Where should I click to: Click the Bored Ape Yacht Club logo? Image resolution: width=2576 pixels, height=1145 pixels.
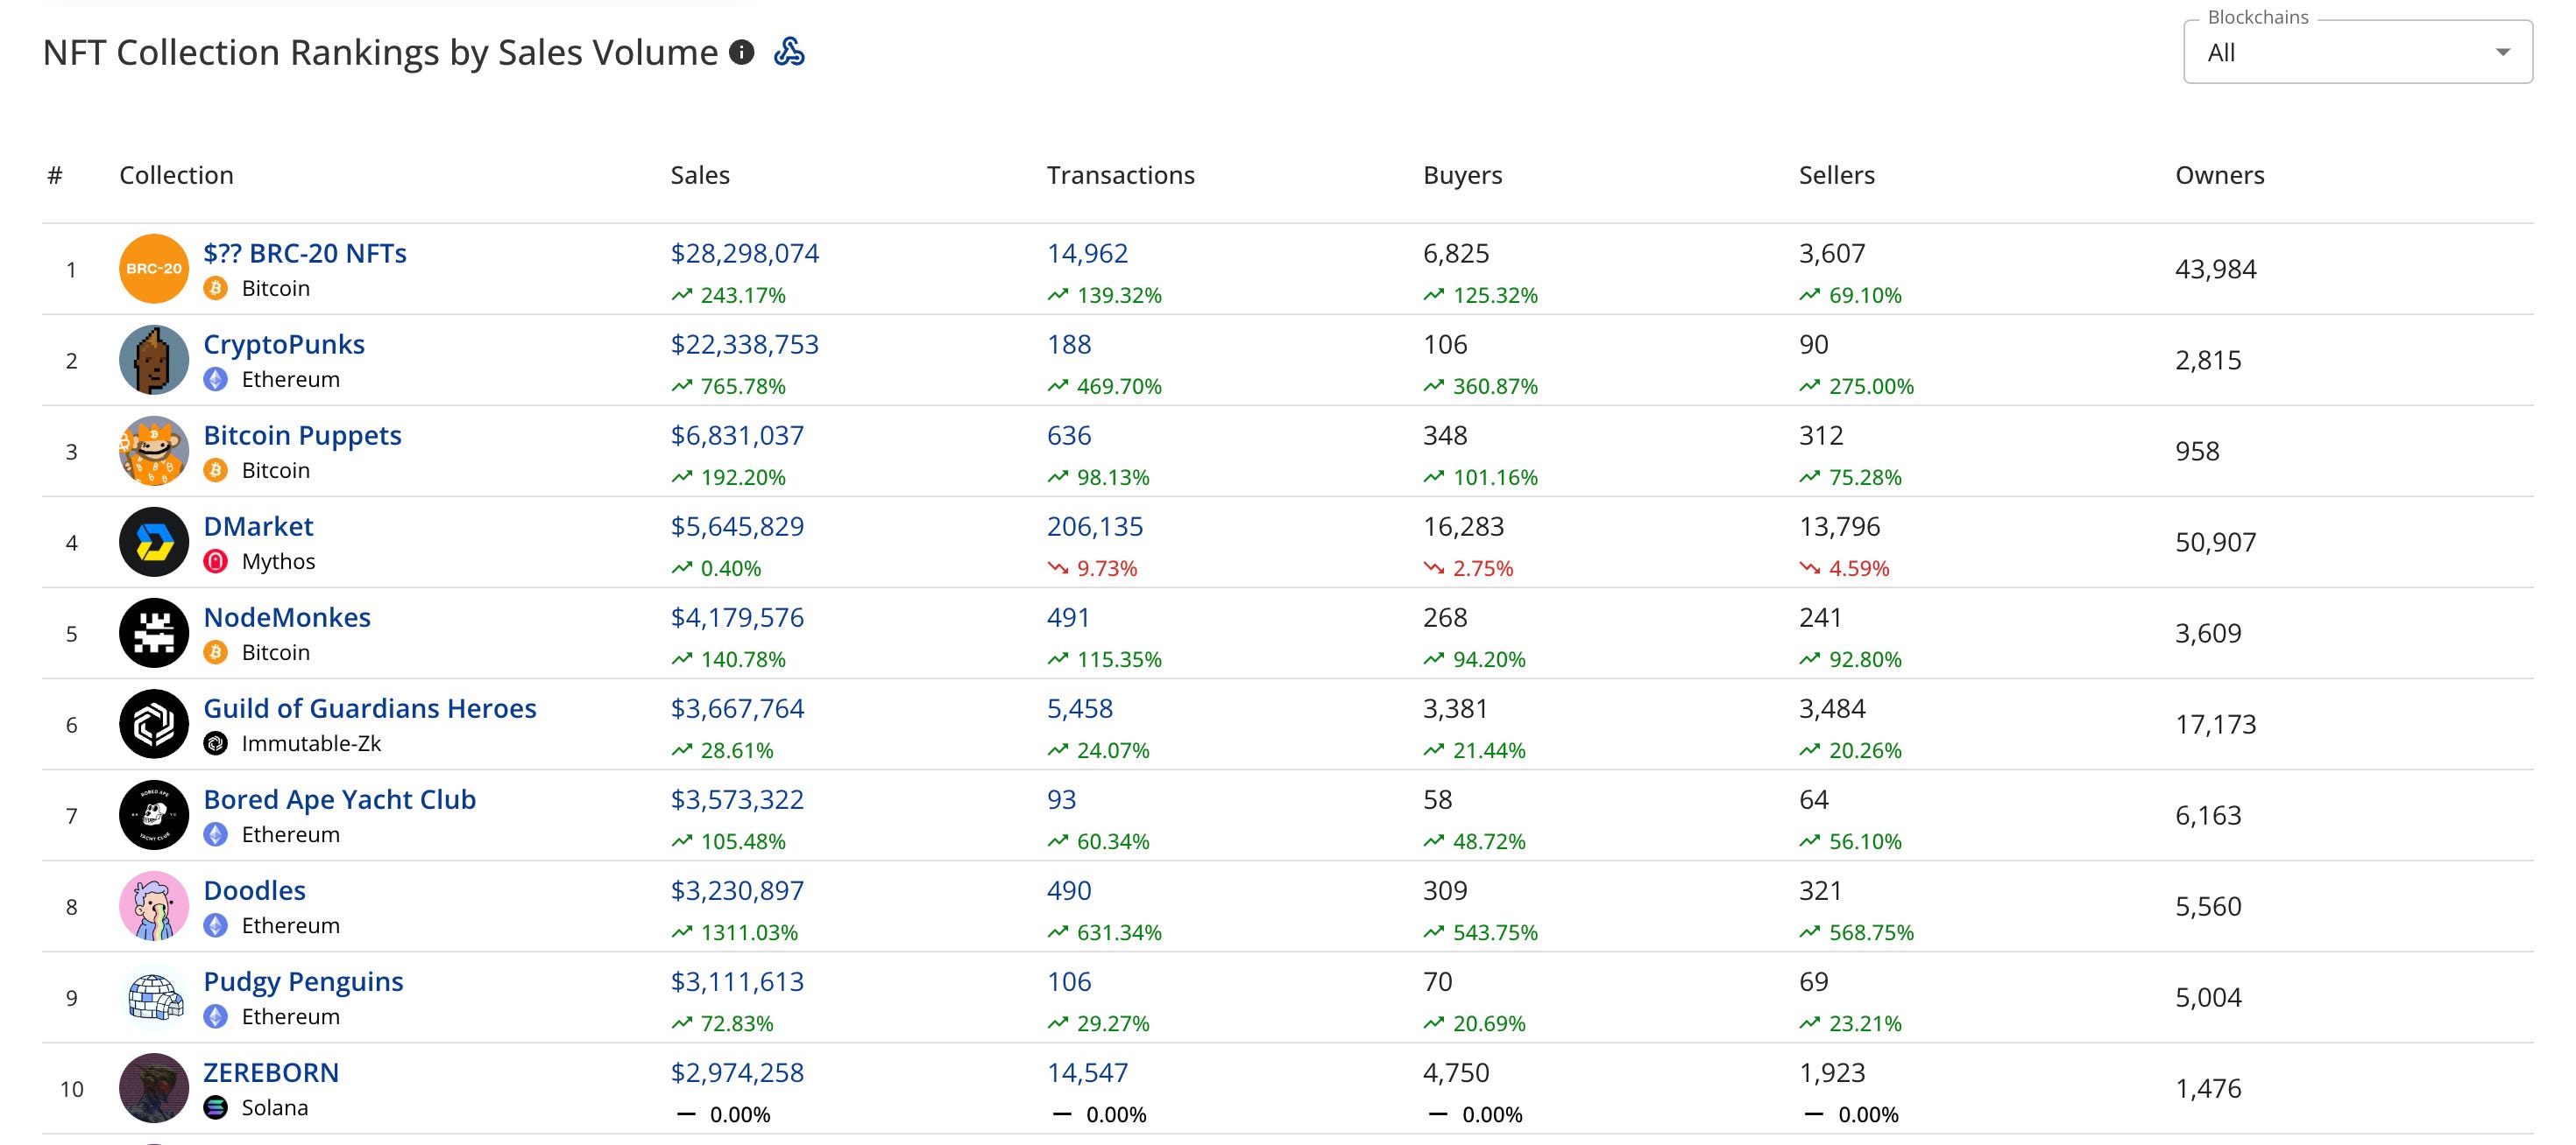click(154, 815)
